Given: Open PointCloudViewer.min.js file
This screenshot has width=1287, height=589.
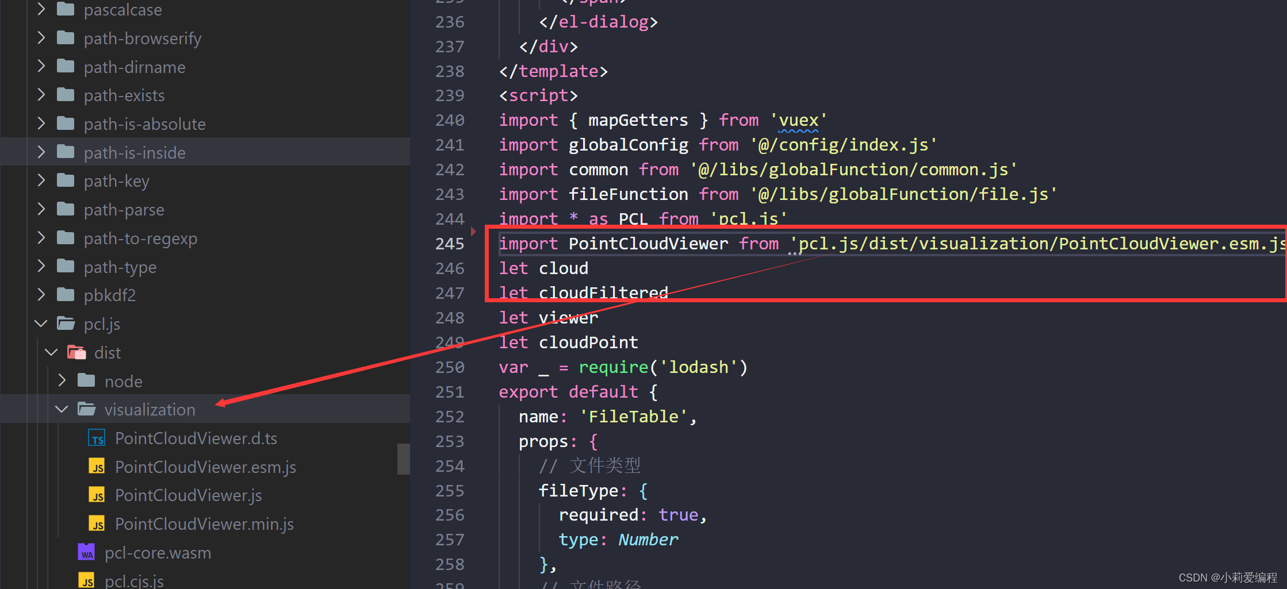Looking at the screenshot, I should click(204, 524).
